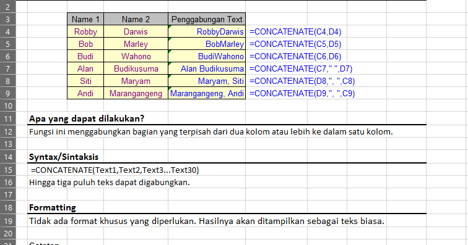468x245 pixels.
Task: Select row header 3
Action: (x=8, y=19)
